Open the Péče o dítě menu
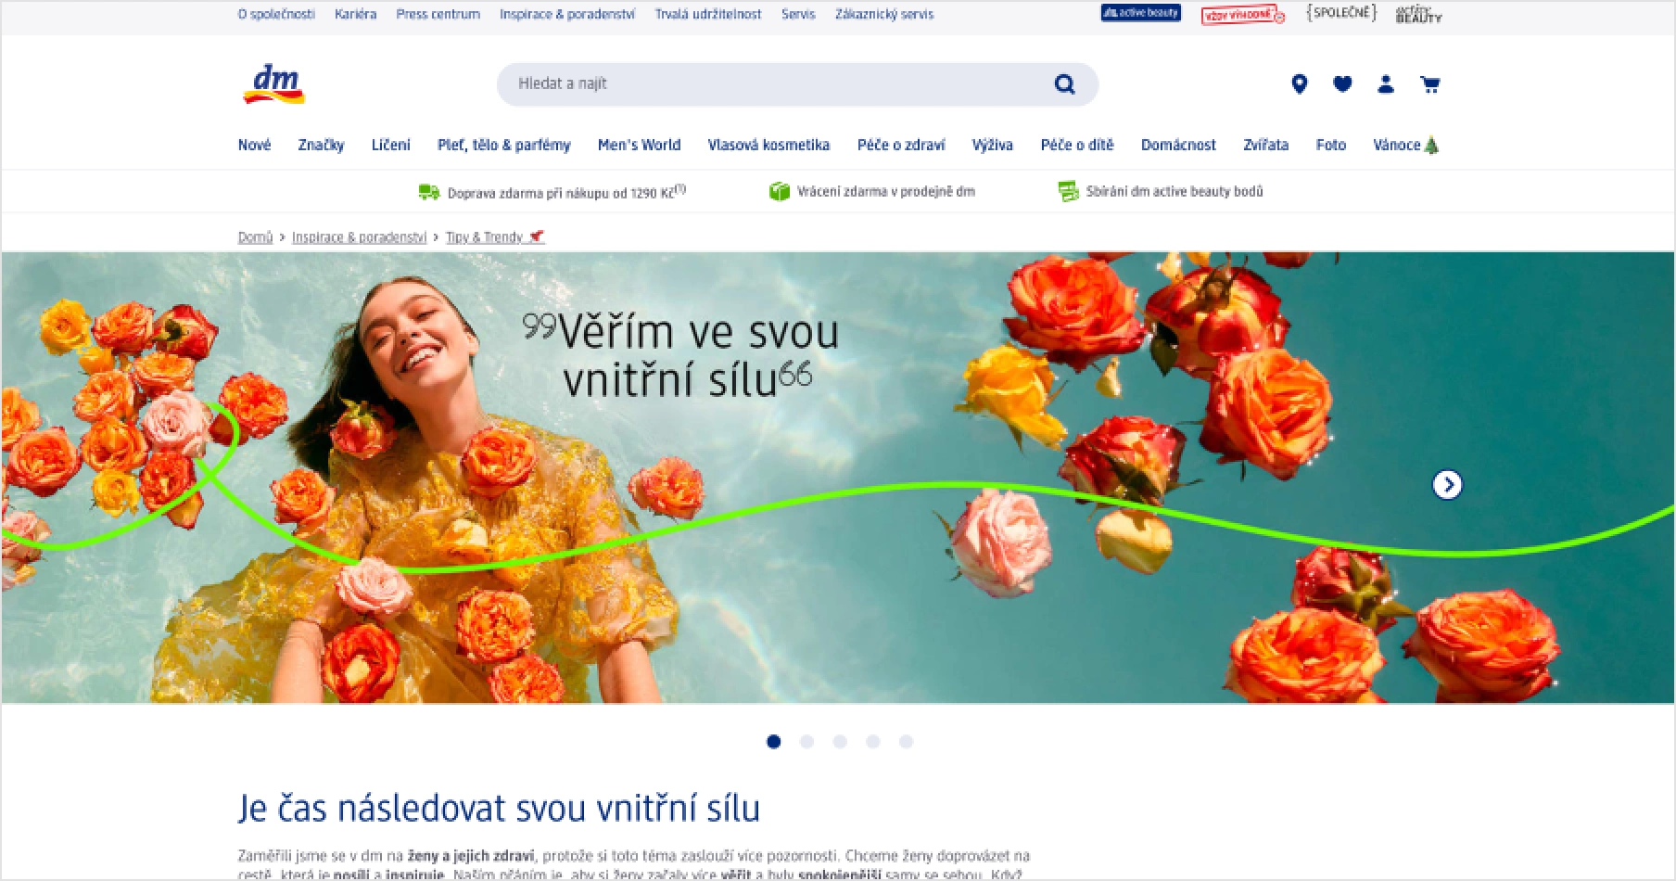This screenshot has width=1676, height=881. (1076, 145)
